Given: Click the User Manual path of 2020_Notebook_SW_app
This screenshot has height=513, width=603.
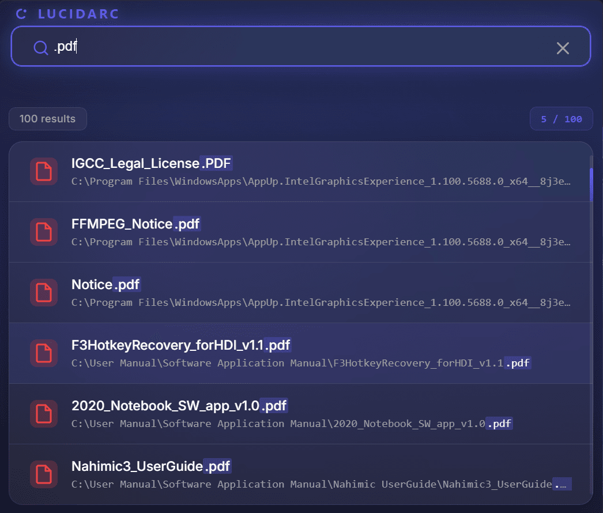Looking at the screenshot, I should pyautogui.click(x=292, y=424).
